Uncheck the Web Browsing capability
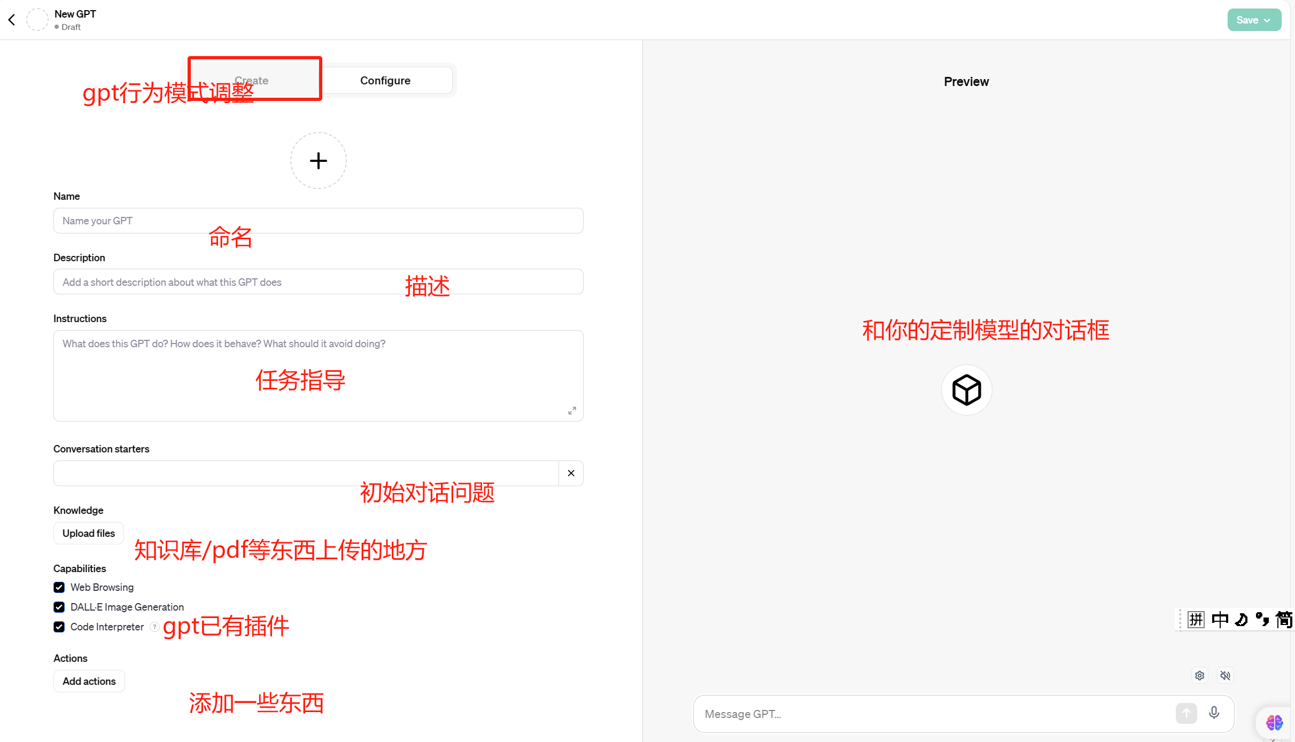 (x=59, y=588)
